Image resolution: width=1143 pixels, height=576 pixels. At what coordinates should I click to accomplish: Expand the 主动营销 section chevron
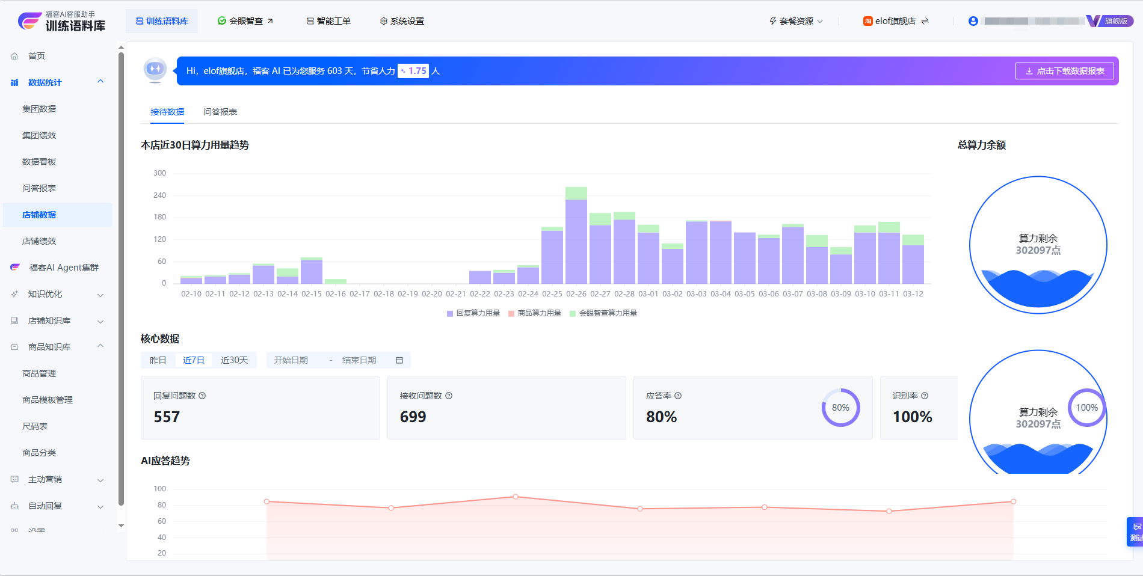coord(100,480)
